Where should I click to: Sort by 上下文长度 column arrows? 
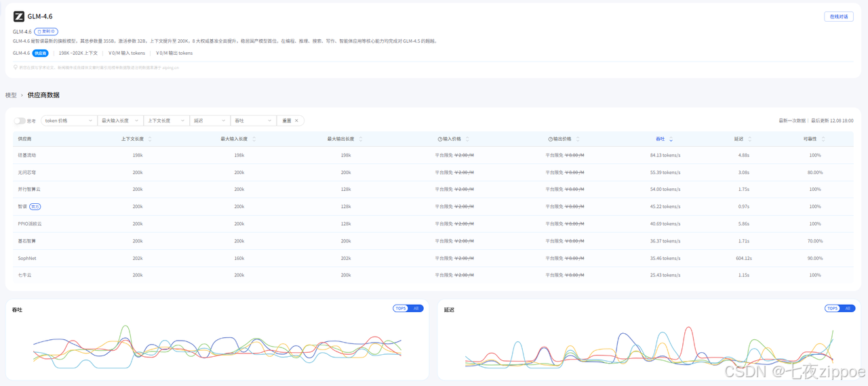[150, 139]
